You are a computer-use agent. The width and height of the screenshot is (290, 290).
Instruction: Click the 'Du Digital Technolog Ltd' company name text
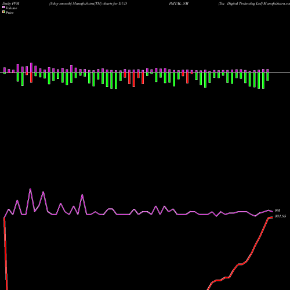(241, 3)
